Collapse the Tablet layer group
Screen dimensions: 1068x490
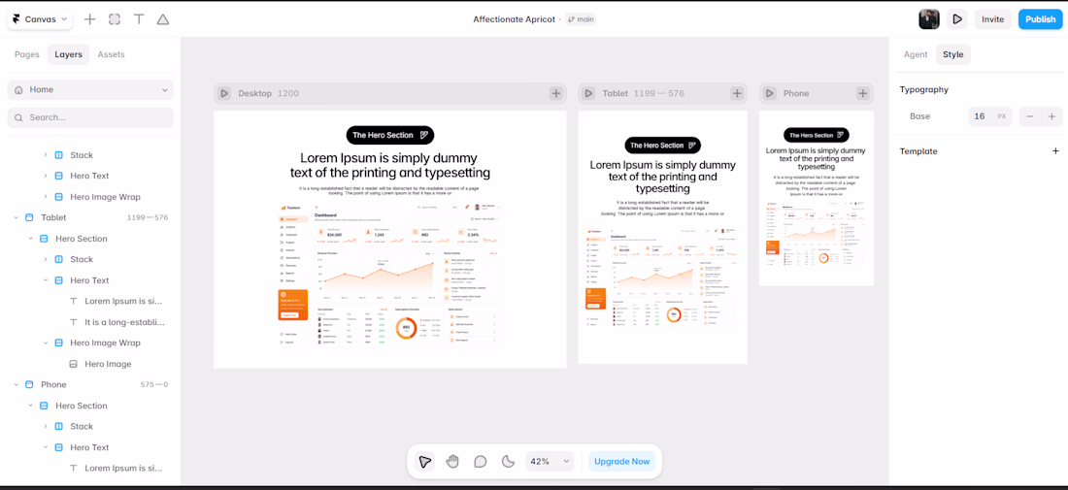coord(16,217)
